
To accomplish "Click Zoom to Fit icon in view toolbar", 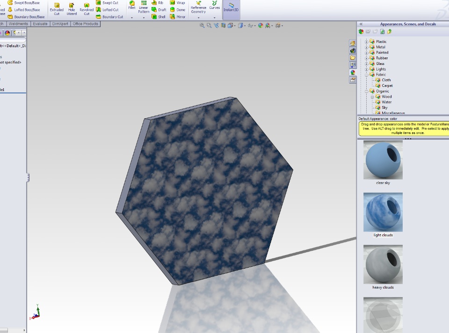I will coord(202,25).
